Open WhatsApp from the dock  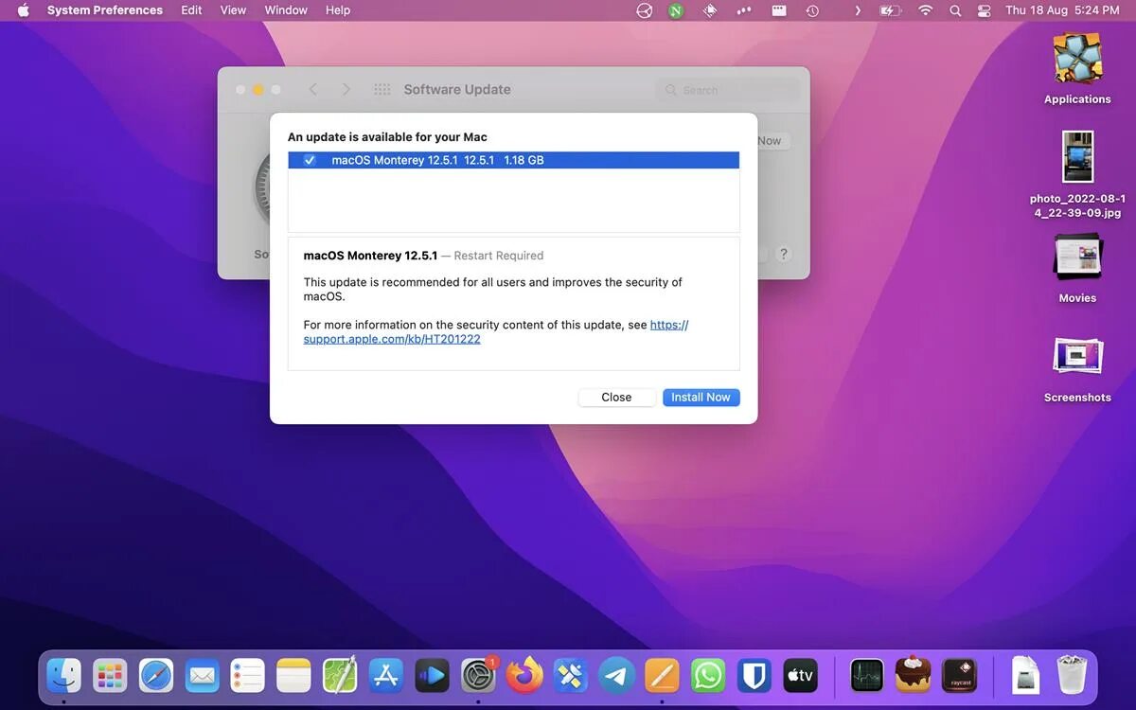click(x=708, y=675)
